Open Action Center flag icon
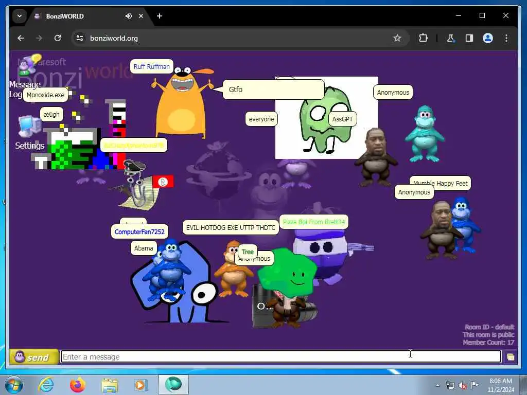 point(475,385)
